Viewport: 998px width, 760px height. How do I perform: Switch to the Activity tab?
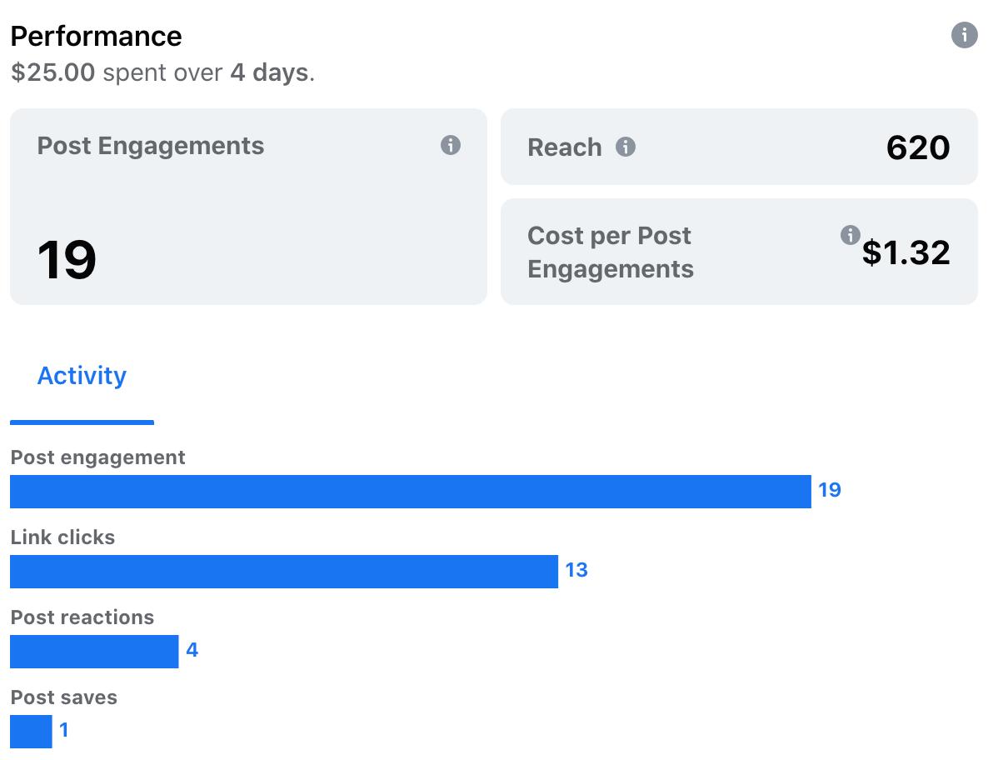82,376
